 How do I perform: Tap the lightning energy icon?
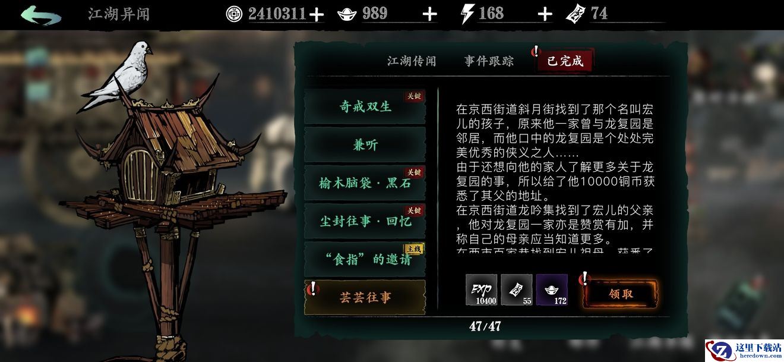[468, 14]
